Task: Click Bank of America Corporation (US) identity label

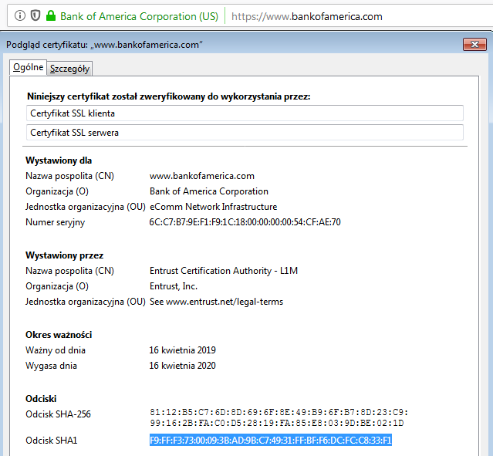Action: click(139, 16)
